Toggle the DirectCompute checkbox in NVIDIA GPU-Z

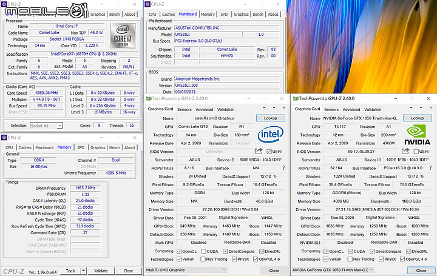coord(372,251)
